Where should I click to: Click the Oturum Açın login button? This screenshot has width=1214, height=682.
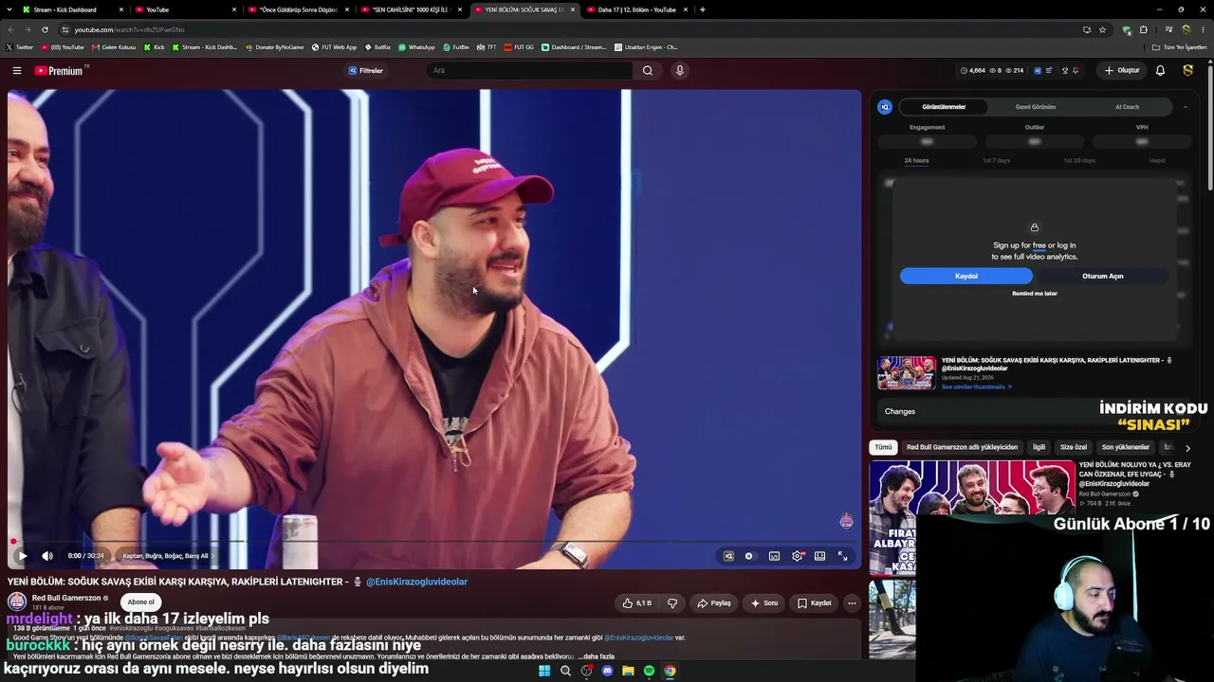[x=1103, y=276]
